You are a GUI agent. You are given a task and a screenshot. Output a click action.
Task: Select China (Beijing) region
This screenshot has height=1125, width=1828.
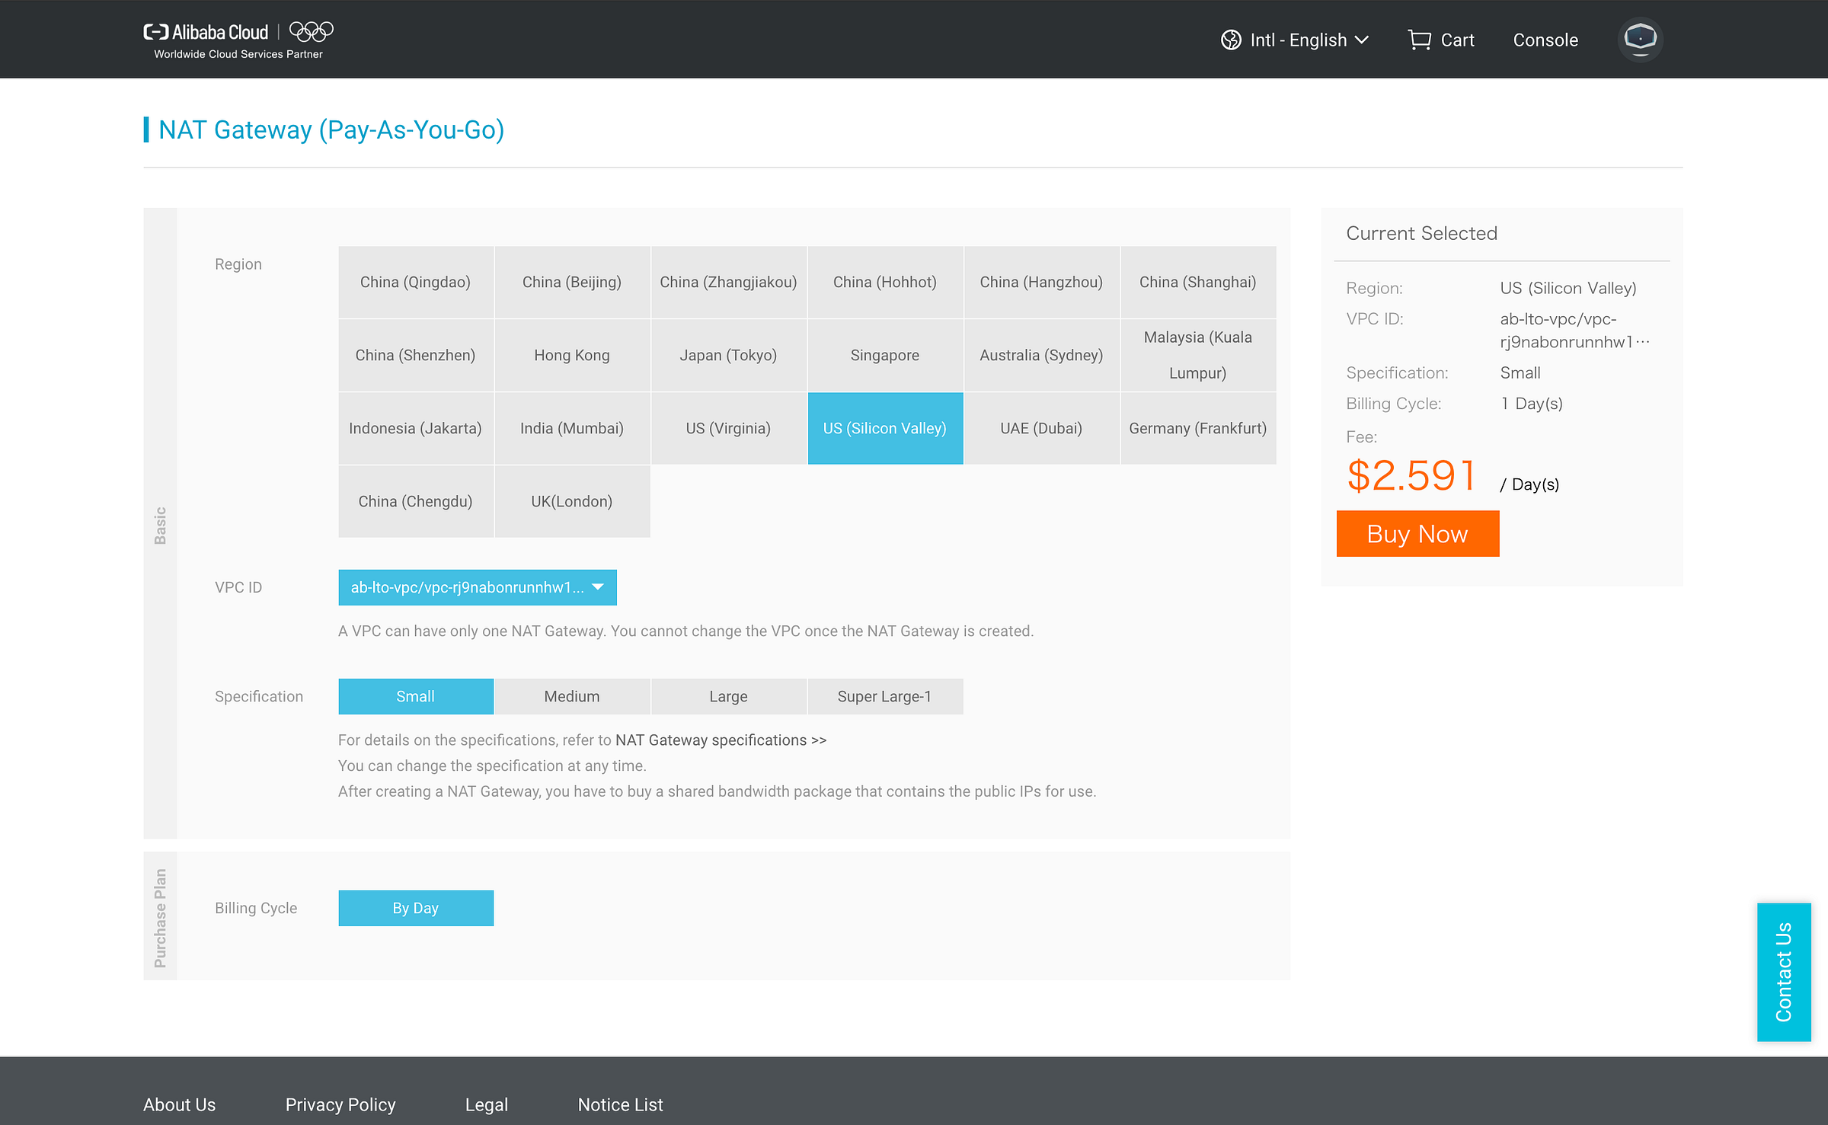(x=571, y=282)
